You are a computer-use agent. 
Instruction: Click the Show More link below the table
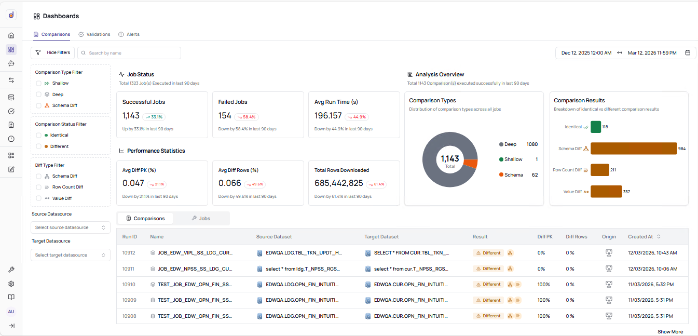(x=670, y=331)
